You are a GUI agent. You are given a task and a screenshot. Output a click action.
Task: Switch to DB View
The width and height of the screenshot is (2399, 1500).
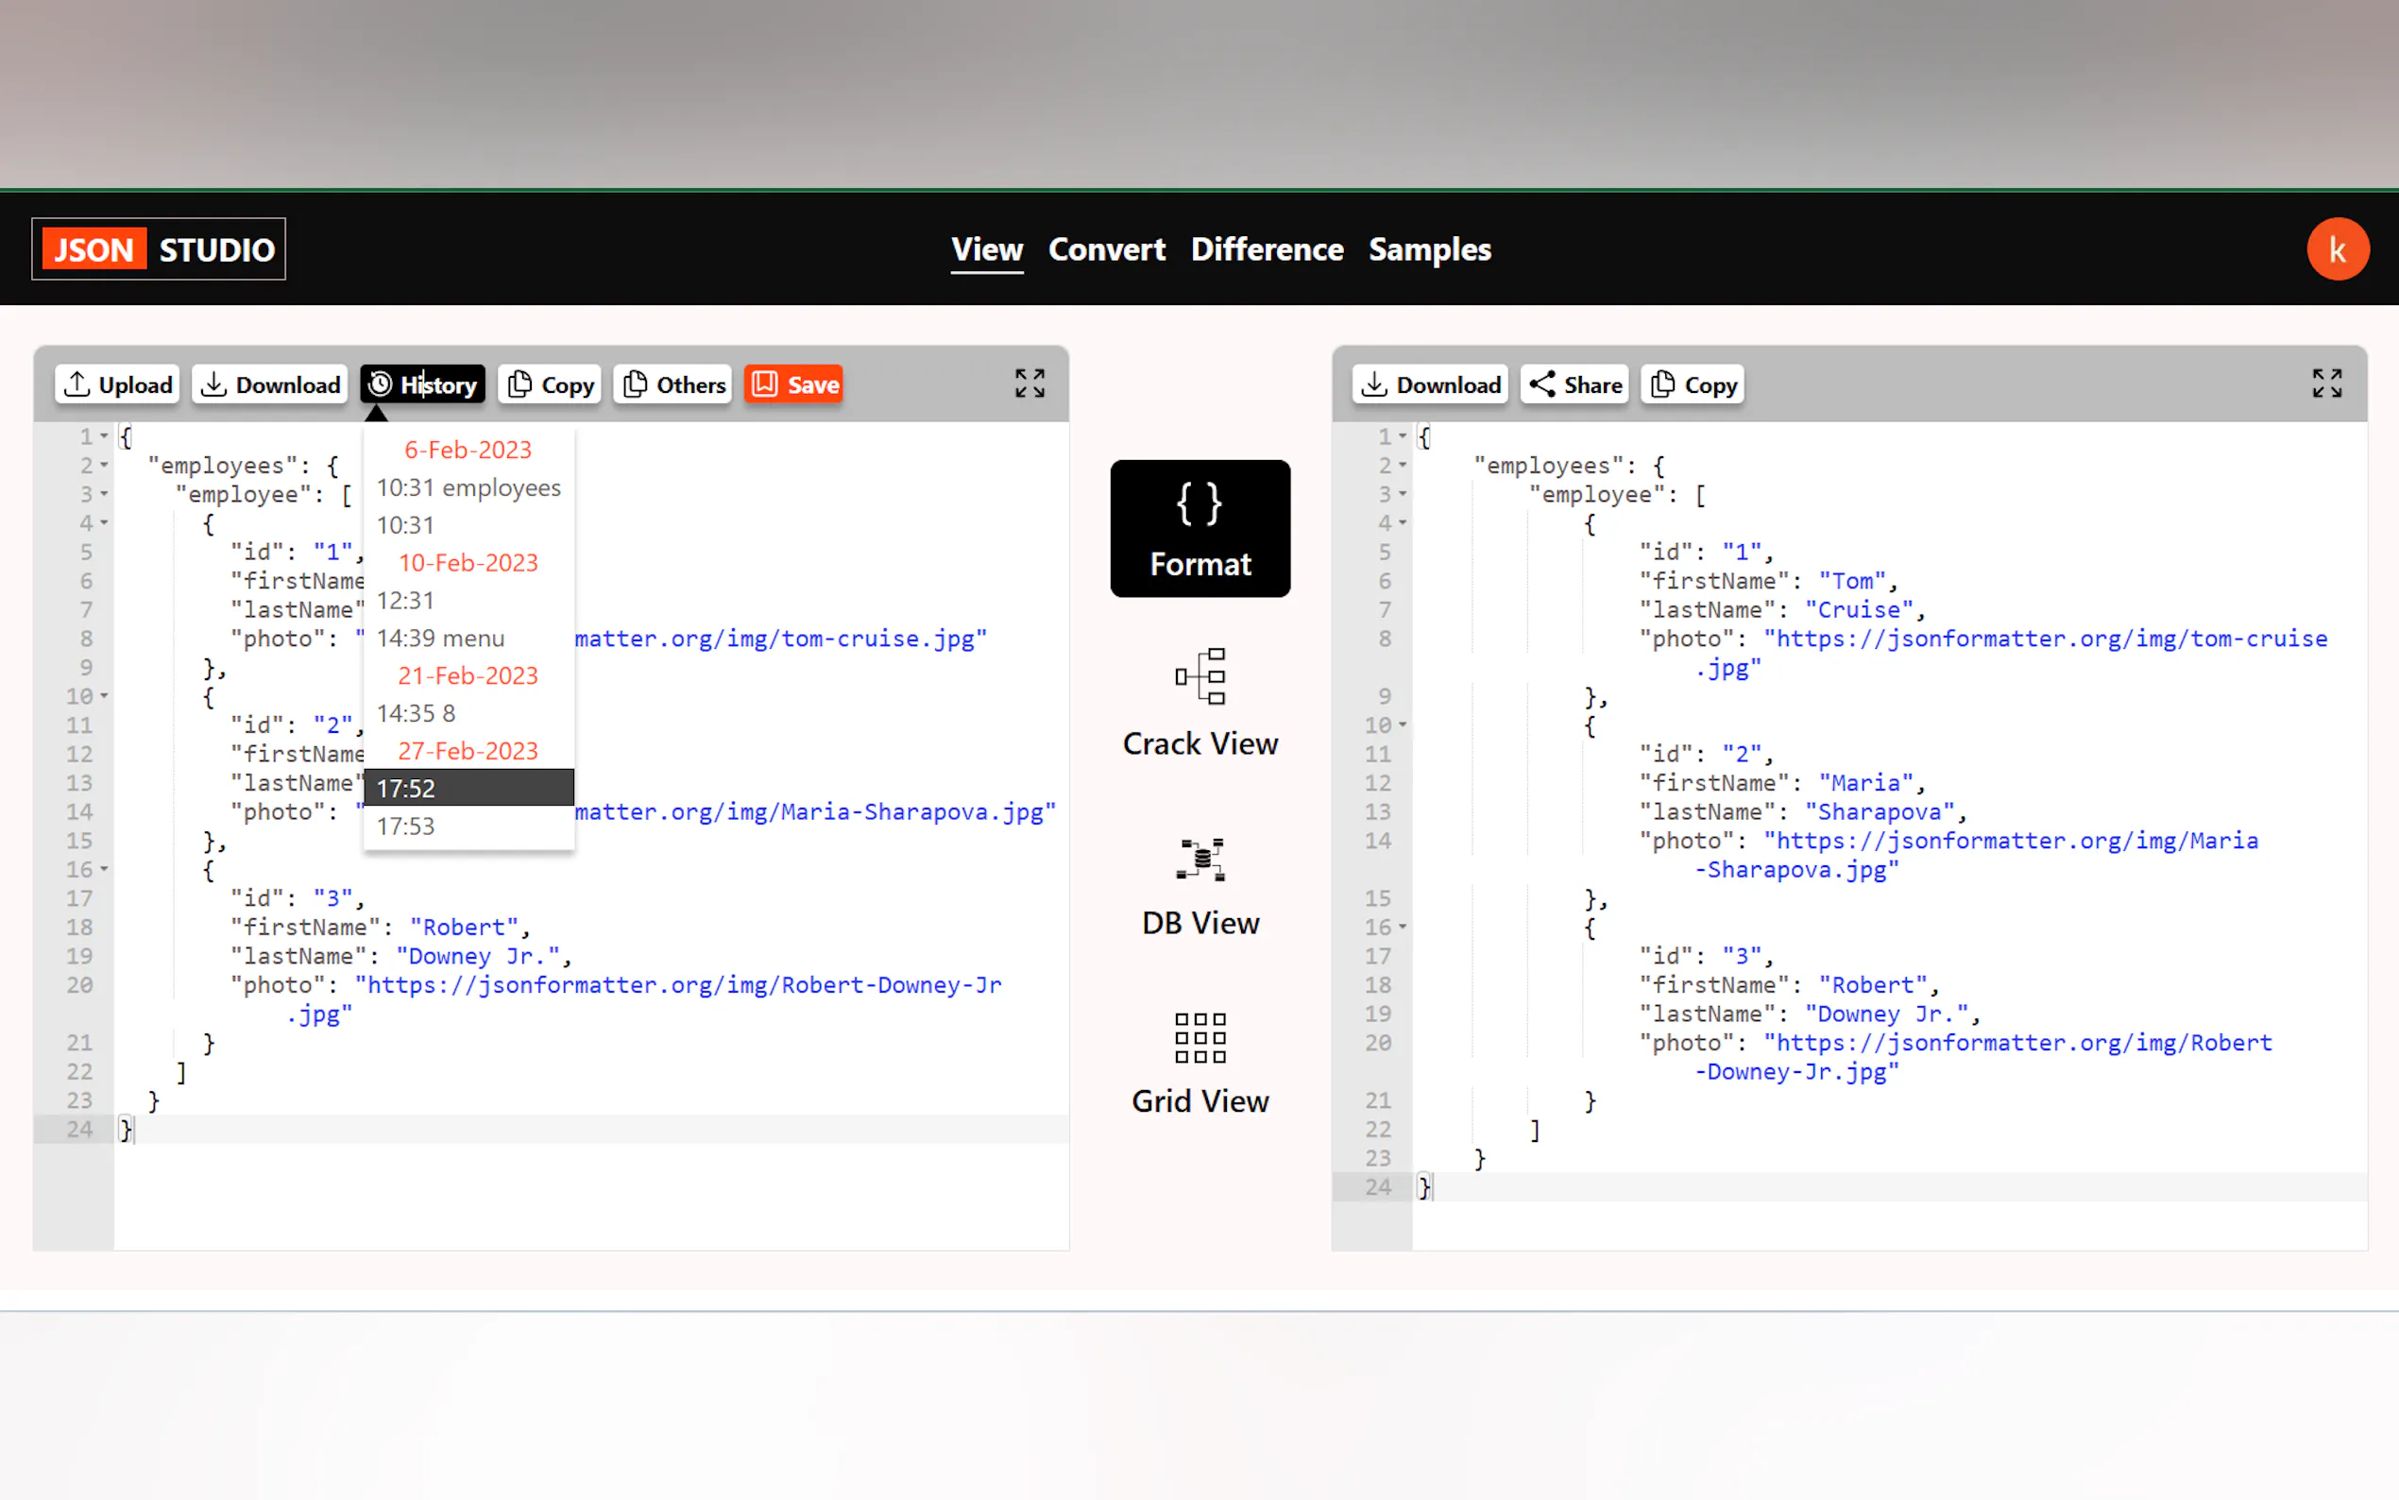tap(1199, 886)
